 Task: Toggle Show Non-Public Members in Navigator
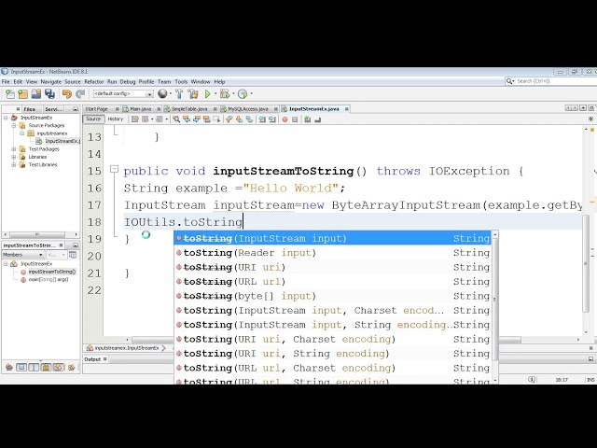[46, 367]
